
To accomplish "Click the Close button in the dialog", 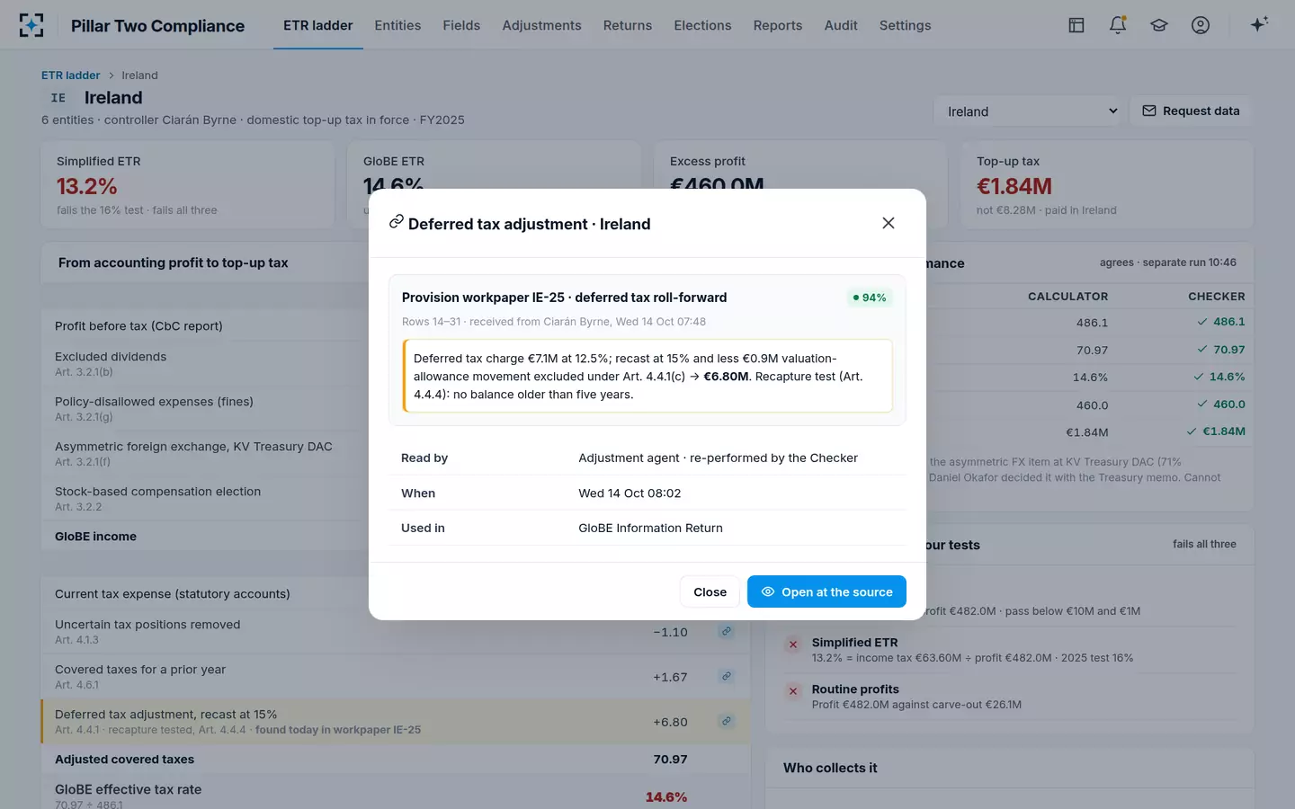I will [710, 591].
